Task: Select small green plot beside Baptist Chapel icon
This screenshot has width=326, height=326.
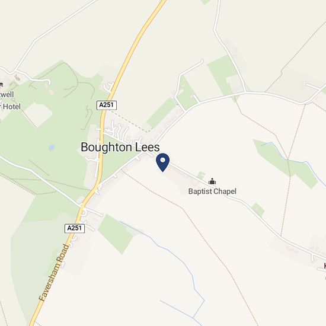Action: 201,175
